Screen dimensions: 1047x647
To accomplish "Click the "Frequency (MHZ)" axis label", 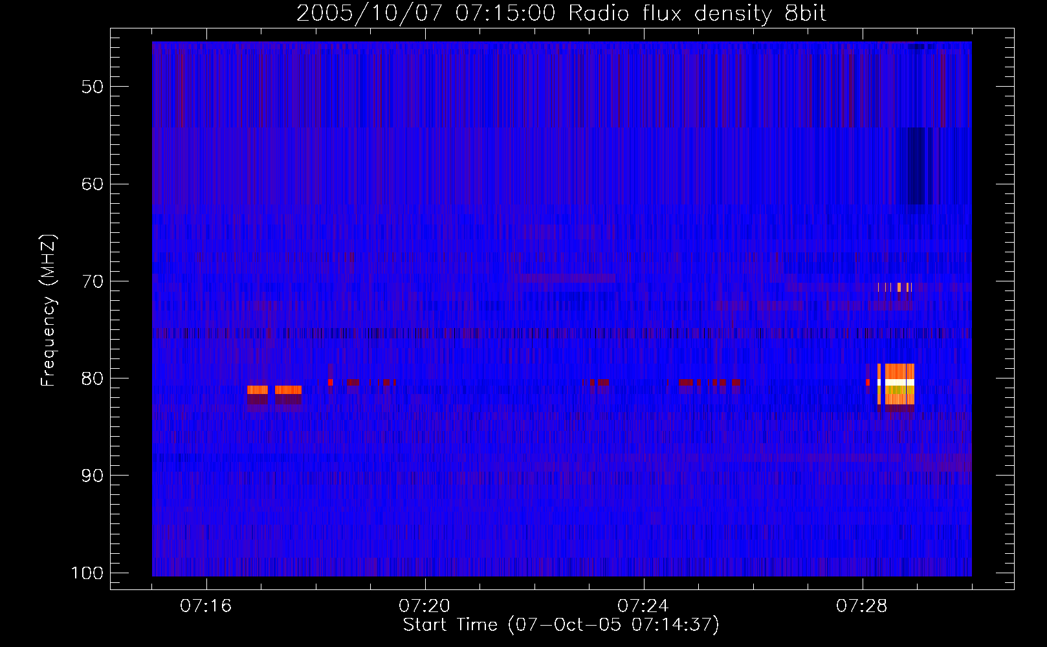I will click(49, 311).
